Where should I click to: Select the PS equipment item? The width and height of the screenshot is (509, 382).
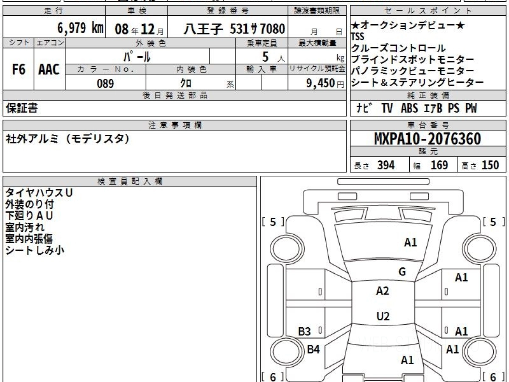(453, 108)
